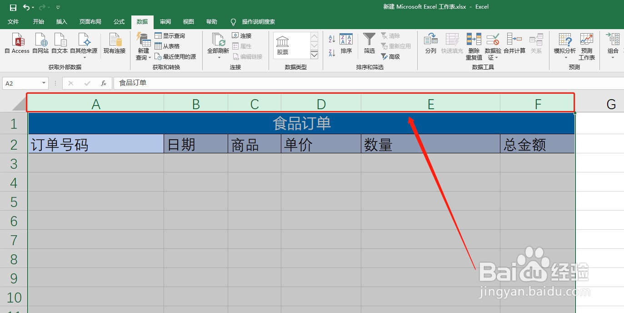Switch to the 审阅 ribbon tab

(165, 21)
